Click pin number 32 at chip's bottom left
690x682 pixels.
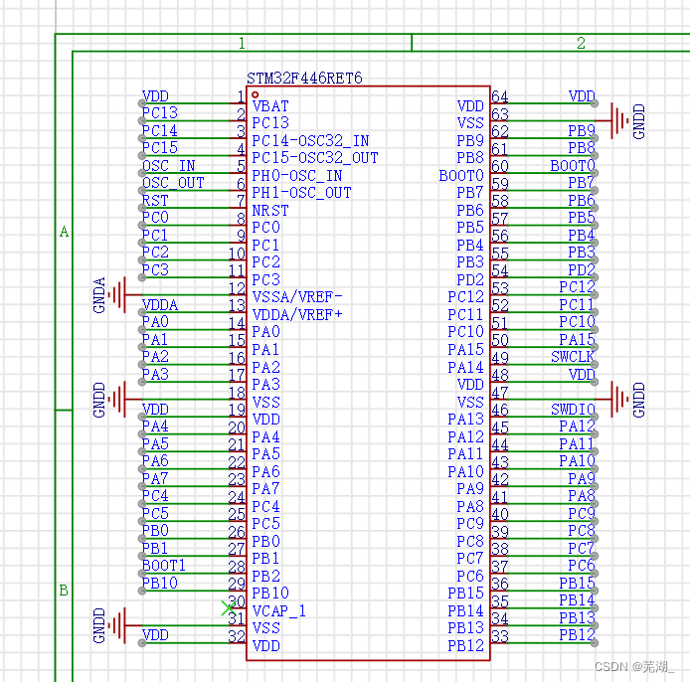(x=237, y=636)
